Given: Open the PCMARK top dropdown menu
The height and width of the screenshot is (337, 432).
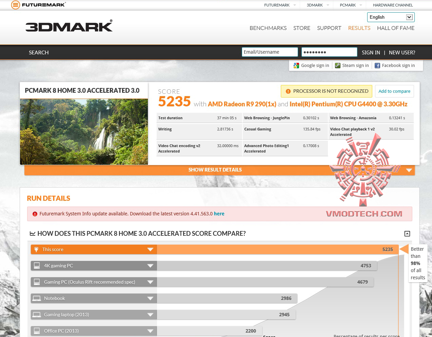Looking at the screenshot, I should pos(351,5).
